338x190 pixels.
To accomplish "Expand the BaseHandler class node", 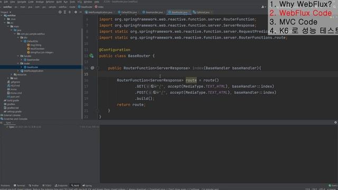I will coord(22,60).
